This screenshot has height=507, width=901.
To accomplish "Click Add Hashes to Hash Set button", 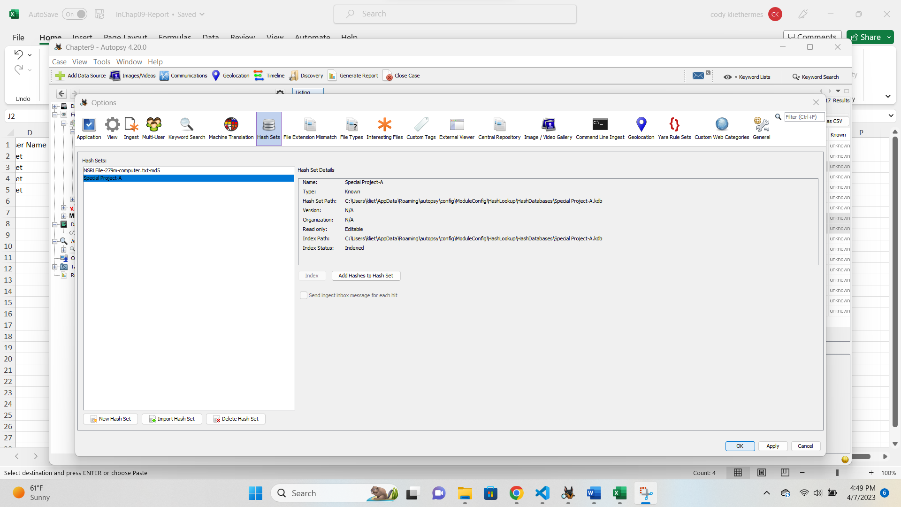I will [366, 276].
